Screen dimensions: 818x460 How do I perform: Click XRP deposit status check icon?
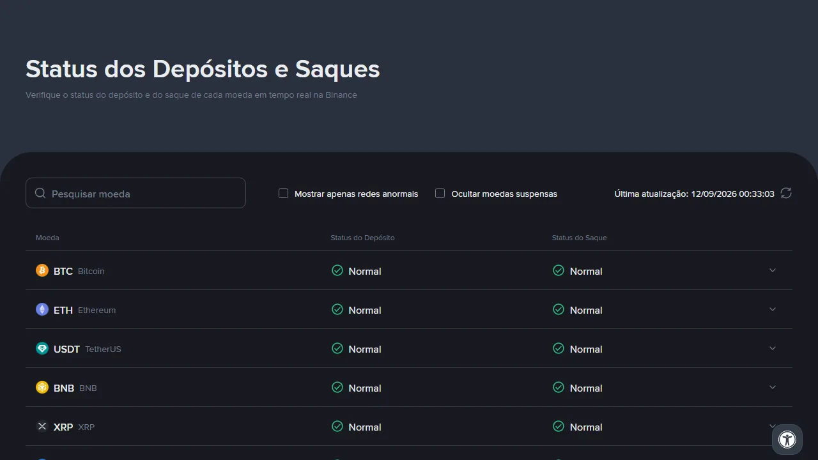(337, 426)
